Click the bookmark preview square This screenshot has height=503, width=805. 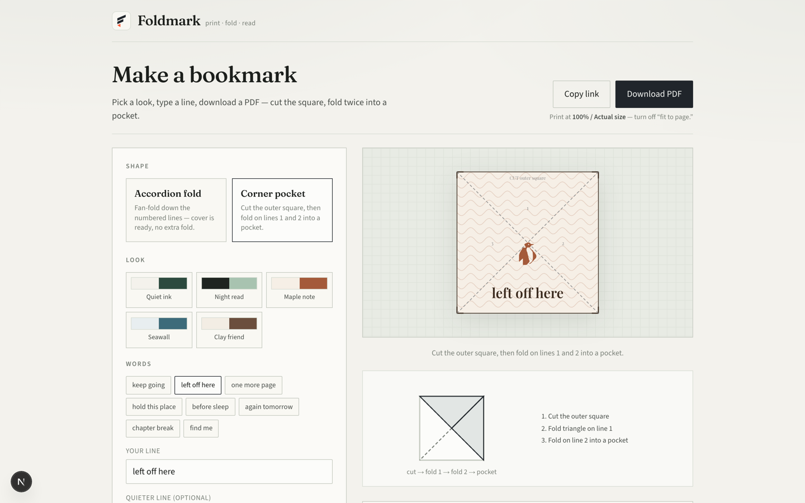528,243
